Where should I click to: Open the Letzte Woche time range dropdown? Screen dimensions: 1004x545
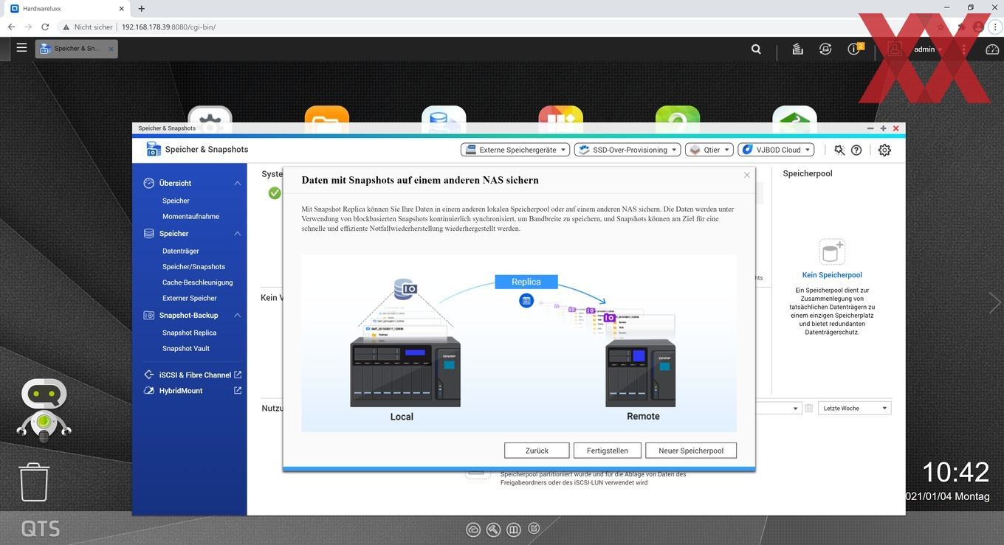[x=855, y=408]
